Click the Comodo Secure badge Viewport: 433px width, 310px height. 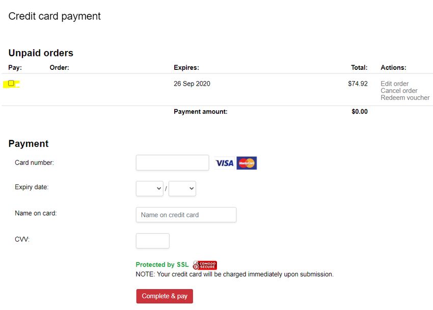click(205, 265)
